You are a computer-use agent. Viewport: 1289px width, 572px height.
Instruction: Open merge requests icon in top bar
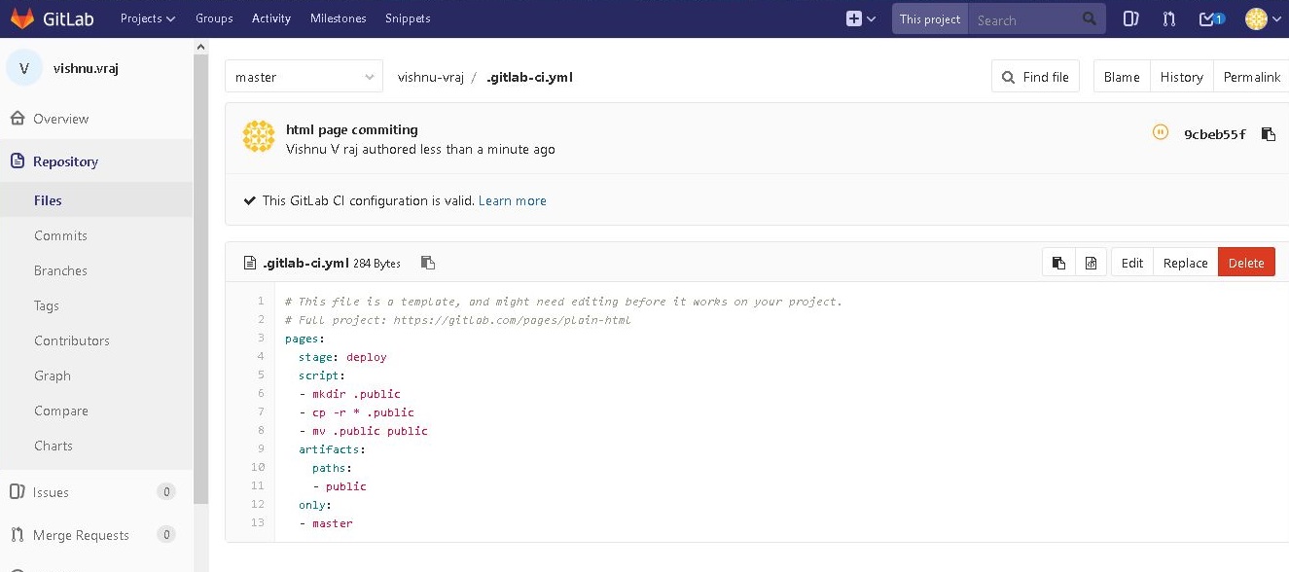[1169, 18]
